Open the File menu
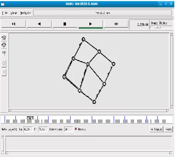175x157 pixels. click(x=5, y=13)
